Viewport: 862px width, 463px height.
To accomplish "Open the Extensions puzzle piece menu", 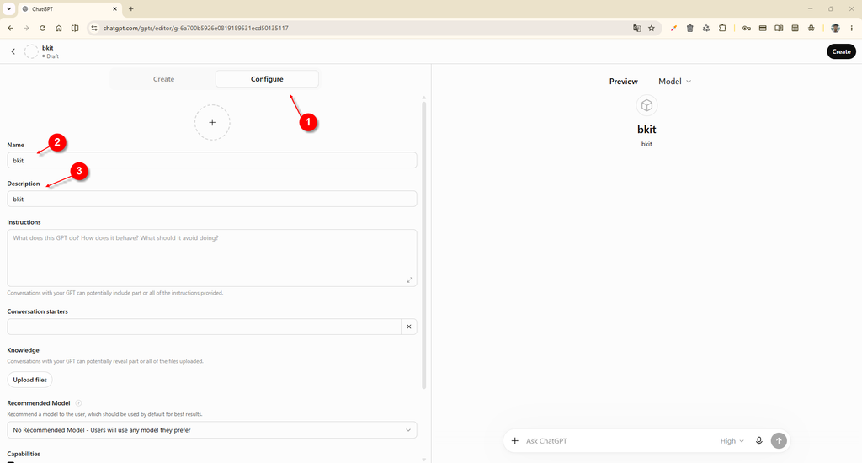I will pyautogui.click(x=722, y=28).
